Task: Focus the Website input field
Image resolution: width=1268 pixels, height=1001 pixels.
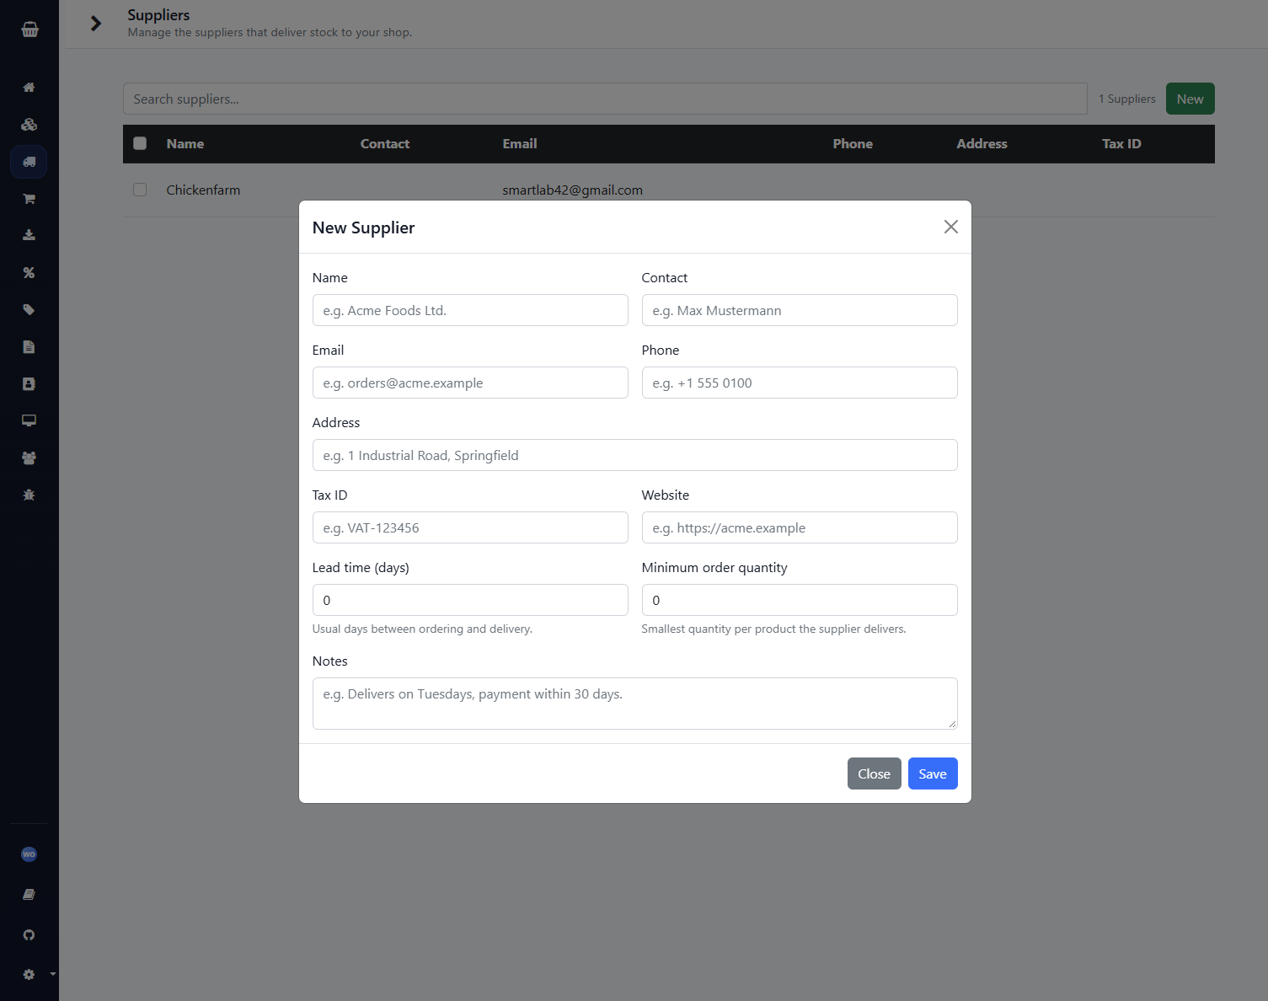Action: (800, 527)
